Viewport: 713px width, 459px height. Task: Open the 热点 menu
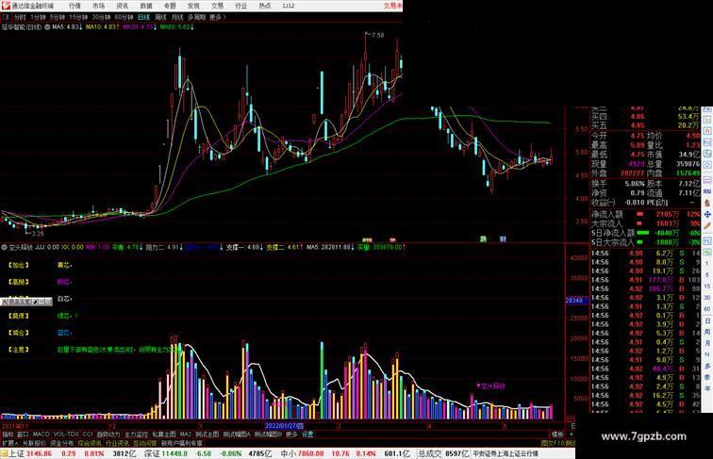[265, 6]
